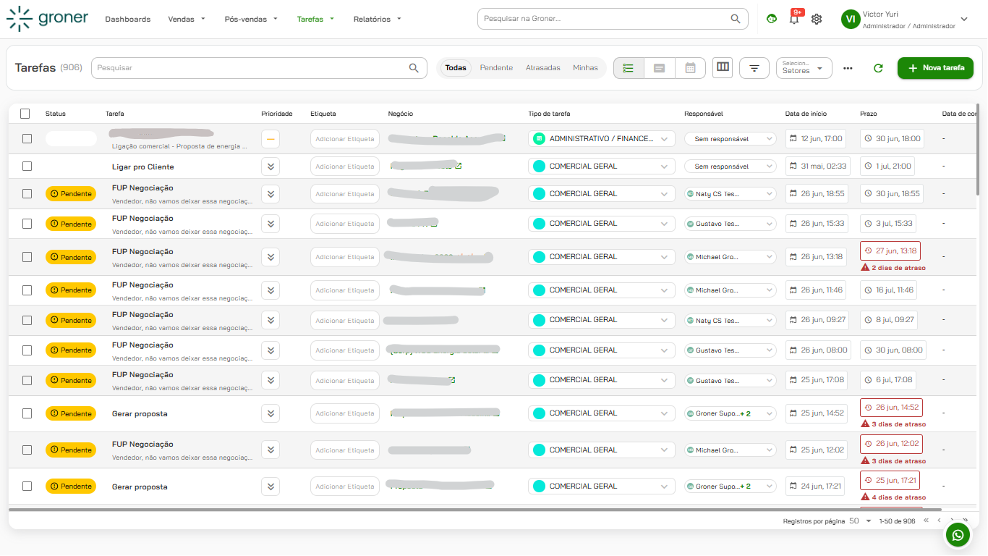This screenshot has height=556, width=988.
Task: Open the filter icon
Action: [x=754, y=68]
